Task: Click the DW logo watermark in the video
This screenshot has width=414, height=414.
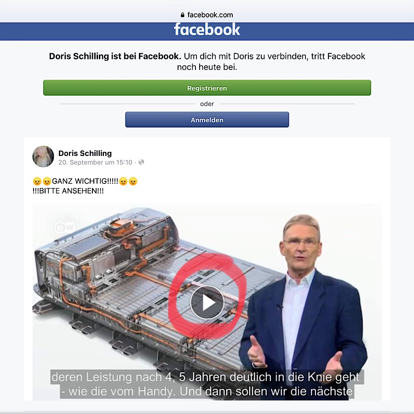Action: 65,227
